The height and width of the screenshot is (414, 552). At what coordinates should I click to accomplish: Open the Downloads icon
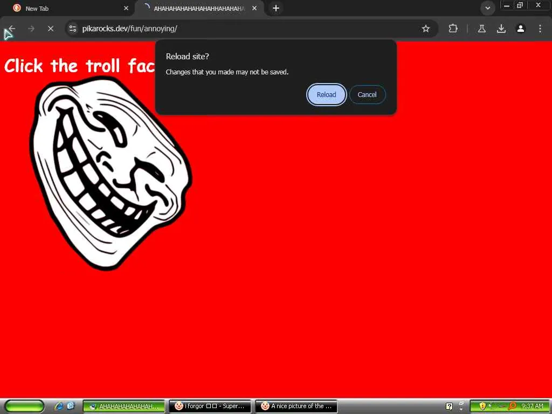tap(501, 29)
